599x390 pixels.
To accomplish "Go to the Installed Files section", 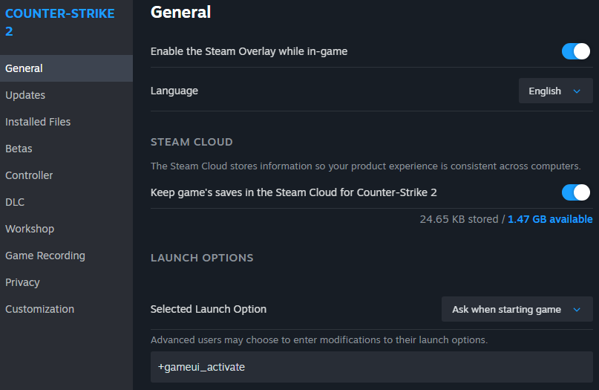I will pos(38,122).
